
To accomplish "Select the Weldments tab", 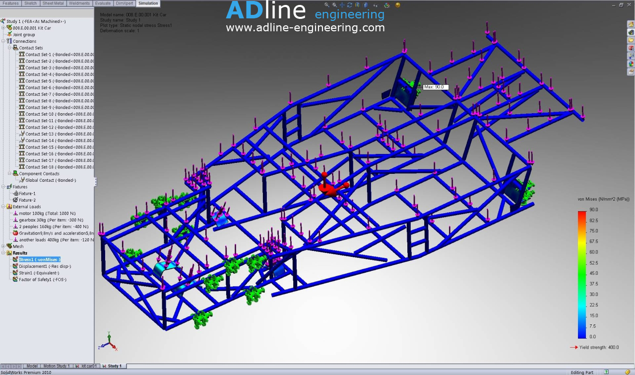I will (79, 3).
